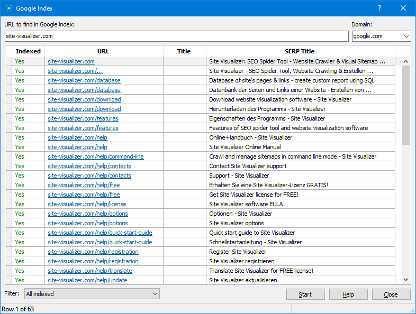Open the help/translate link
The width and height of the screenshot is (416, 314).
(x=90, y=271)
